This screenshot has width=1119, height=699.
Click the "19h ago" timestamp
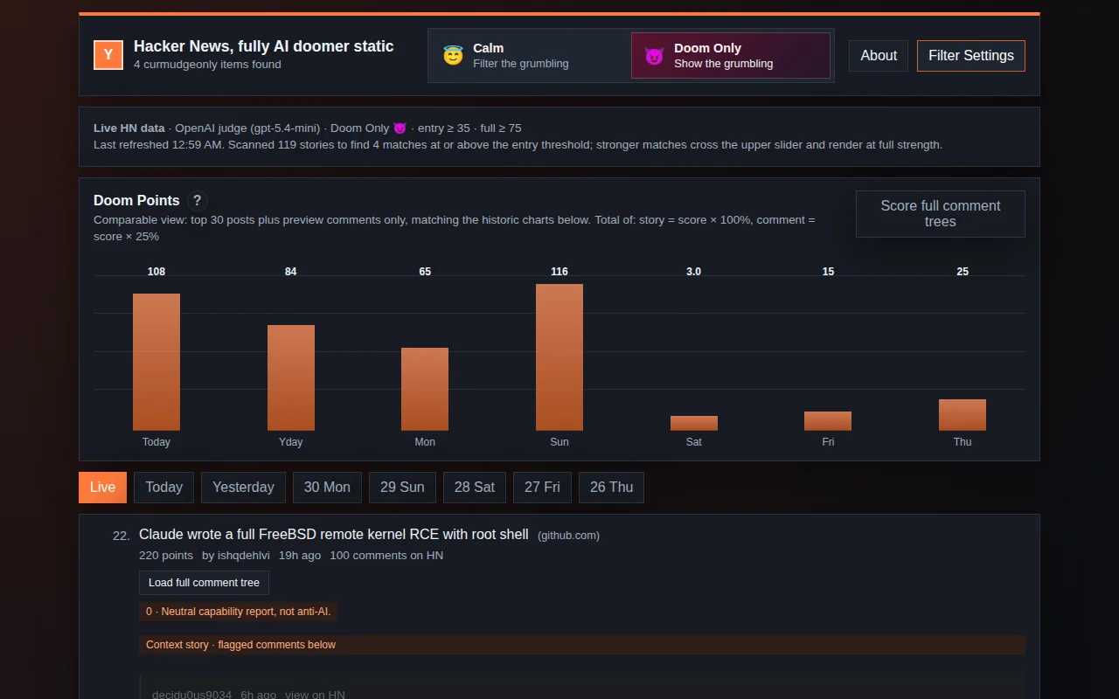tap(300, 556)
